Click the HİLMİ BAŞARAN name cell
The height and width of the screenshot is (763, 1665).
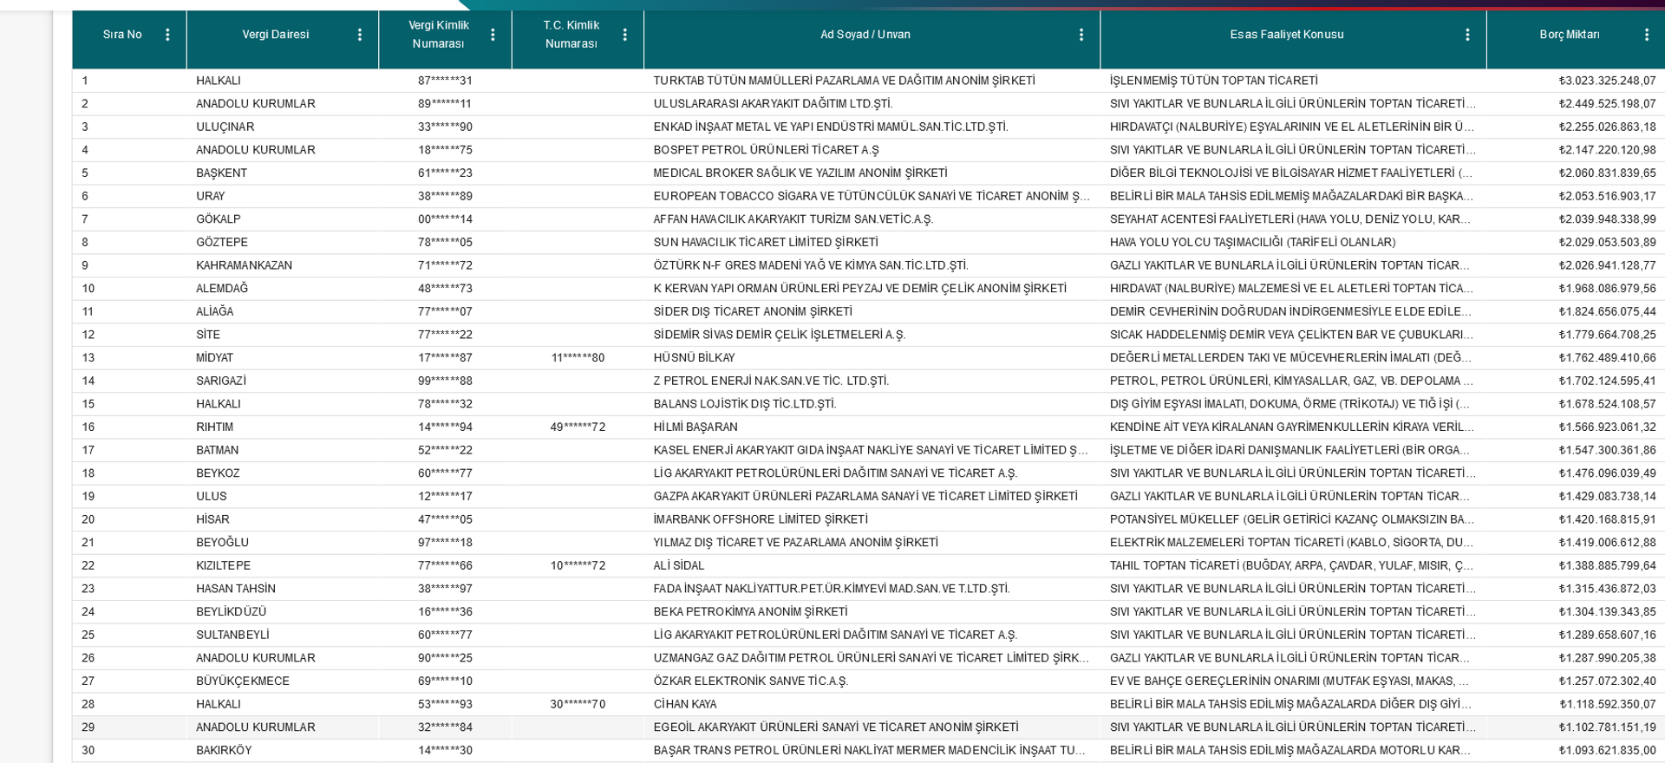tap(872, 427)
